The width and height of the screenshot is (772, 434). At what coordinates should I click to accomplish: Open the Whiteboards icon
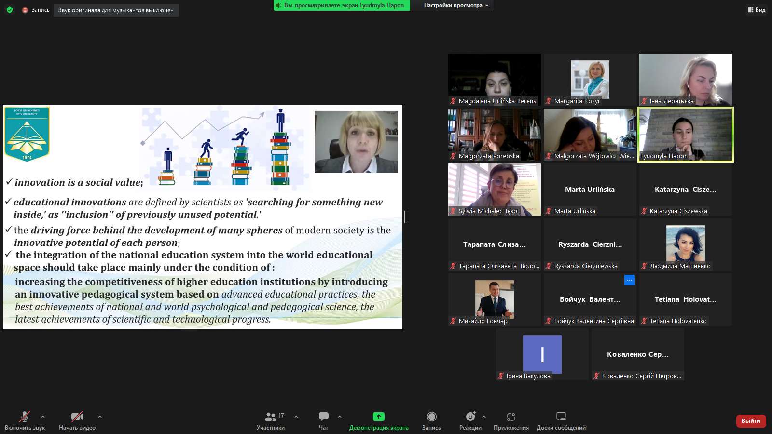coord(561,417)
